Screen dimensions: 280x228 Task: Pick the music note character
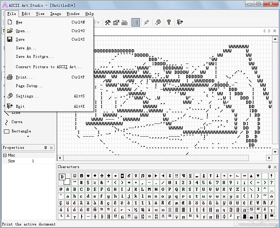point(142,176)
